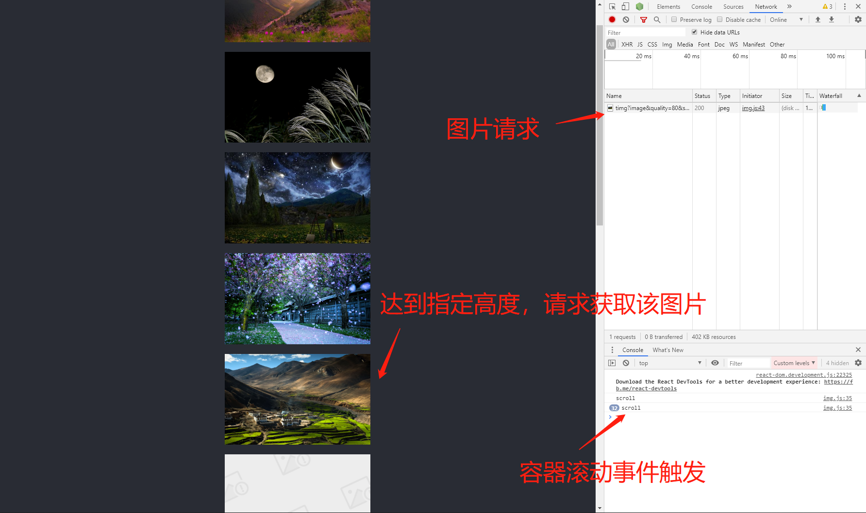Switch to the Elements tab
The image size is (866, 513).
668,7
